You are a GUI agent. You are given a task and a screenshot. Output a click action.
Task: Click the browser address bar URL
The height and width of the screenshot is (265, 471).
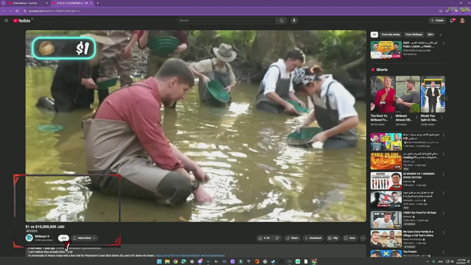click(54, 11)
